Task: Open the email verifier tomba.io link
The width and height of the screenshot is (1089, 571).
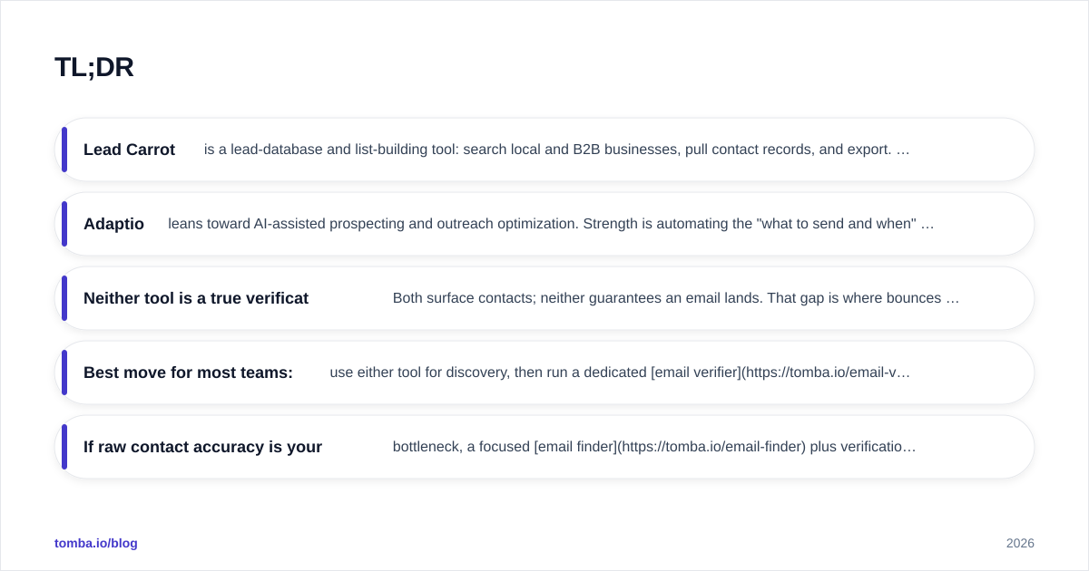Action: [780, 373]
